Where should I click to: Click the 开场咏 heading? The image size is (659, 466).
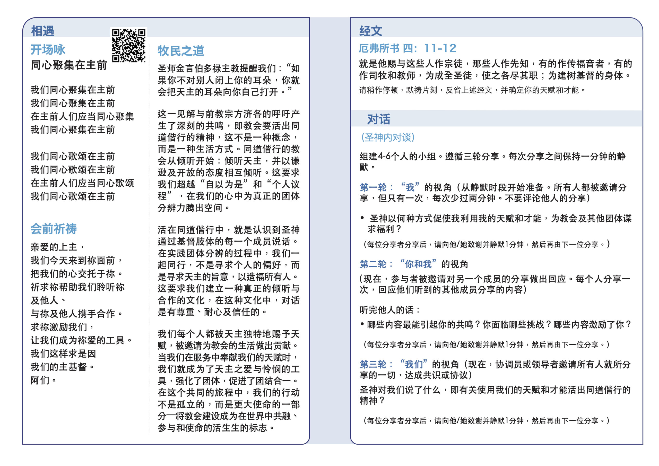pos(48,49)
